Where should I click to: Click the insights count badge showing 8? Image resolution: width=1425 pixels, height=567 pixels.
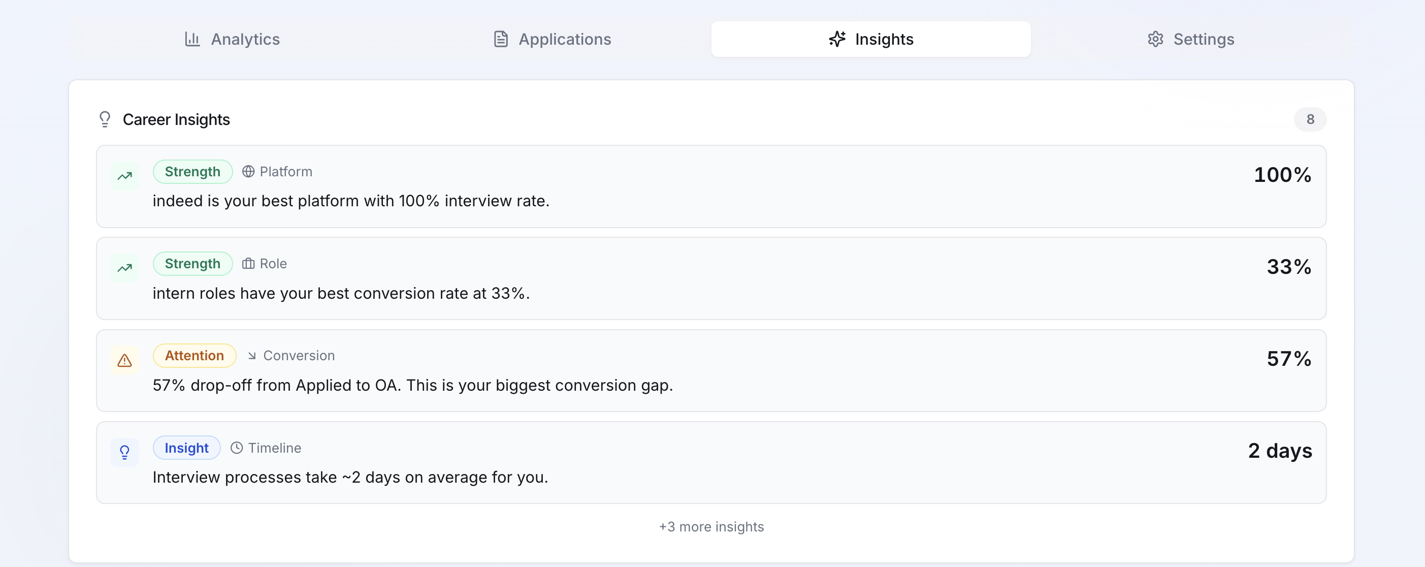click(1309, 119)
